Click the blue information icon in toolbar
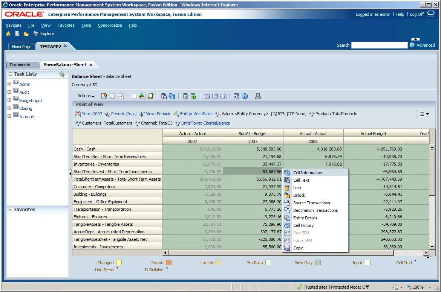441x292 pixels. [245, 96]
